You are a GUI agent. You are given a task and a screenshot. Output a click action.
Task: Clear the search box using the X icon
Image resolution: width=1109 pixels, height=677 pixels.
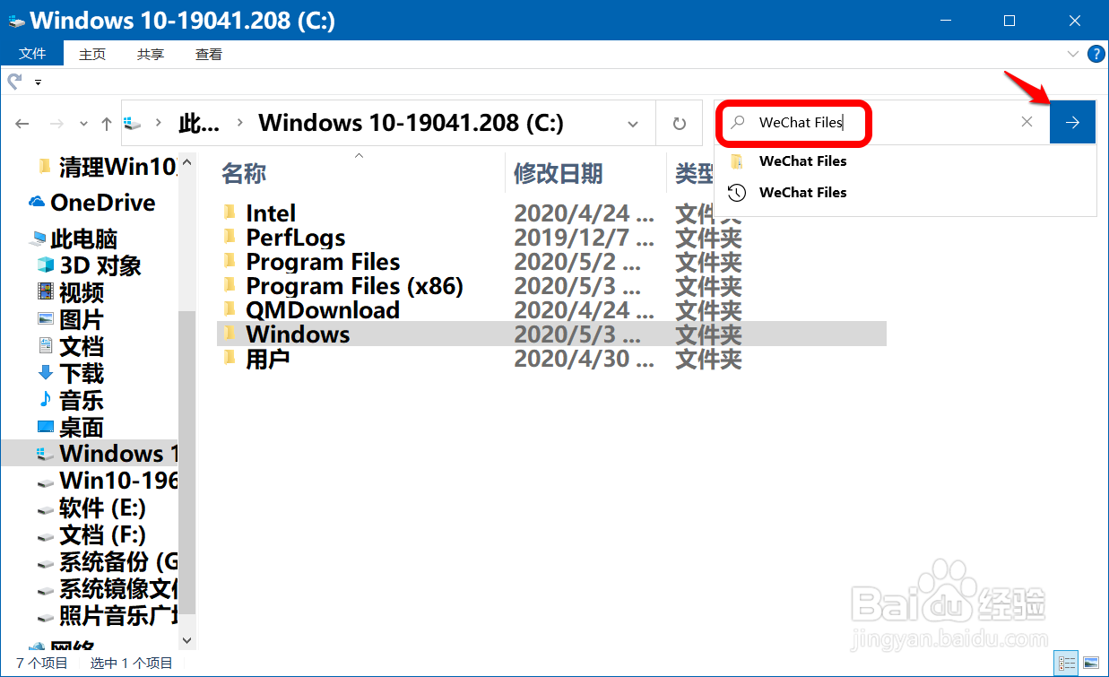[1027, 122]
